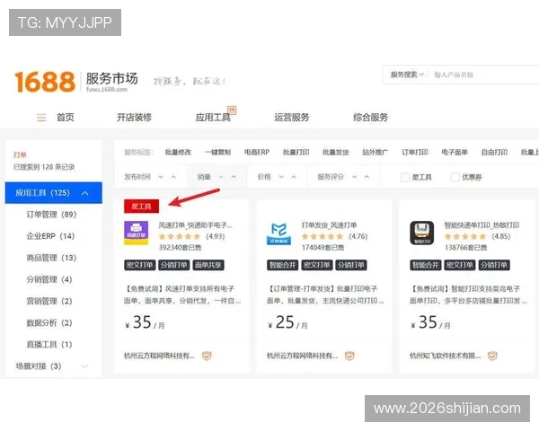The image size is (539, 431).
Task: Sort 销量 ascending arrow
Action: [x=234, y=177]
